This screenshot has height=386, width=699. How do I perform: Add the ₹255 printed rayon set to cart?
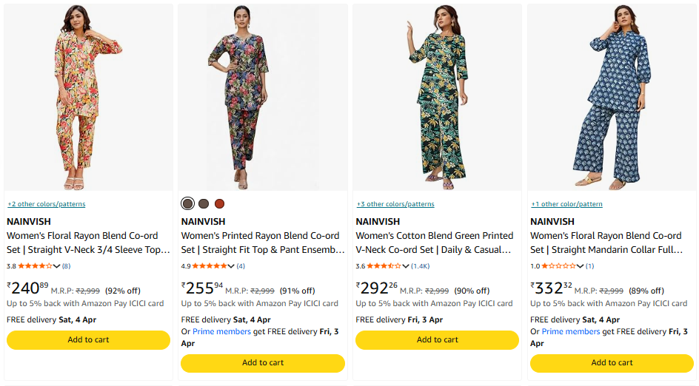point(263,363)
